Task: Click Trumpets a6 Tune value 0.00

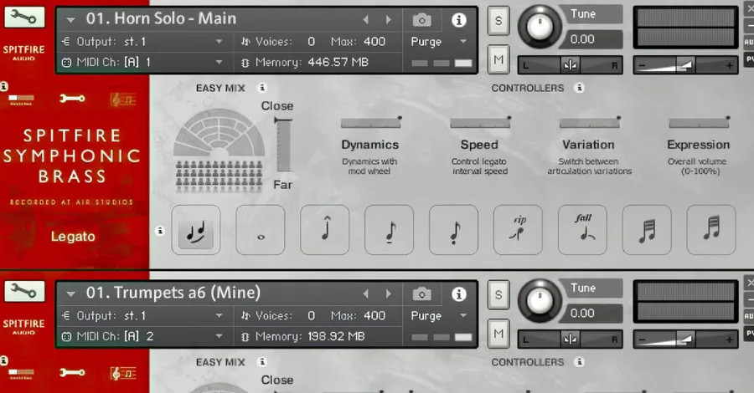Action: pyautogui.click(x=582, y=314)
